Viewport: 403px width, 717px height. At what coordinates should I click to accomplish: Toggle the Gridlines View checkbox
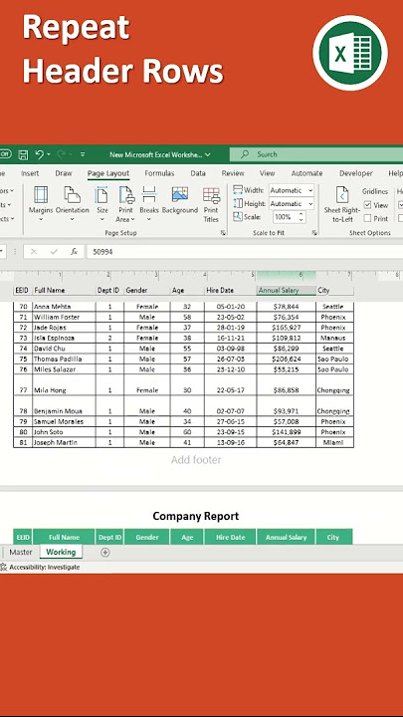[368, 205]
